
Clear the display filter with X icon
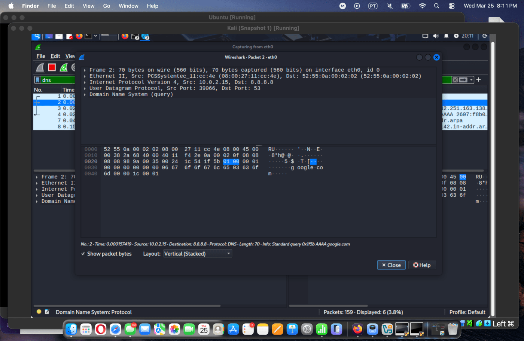click(x=455, y=80)
